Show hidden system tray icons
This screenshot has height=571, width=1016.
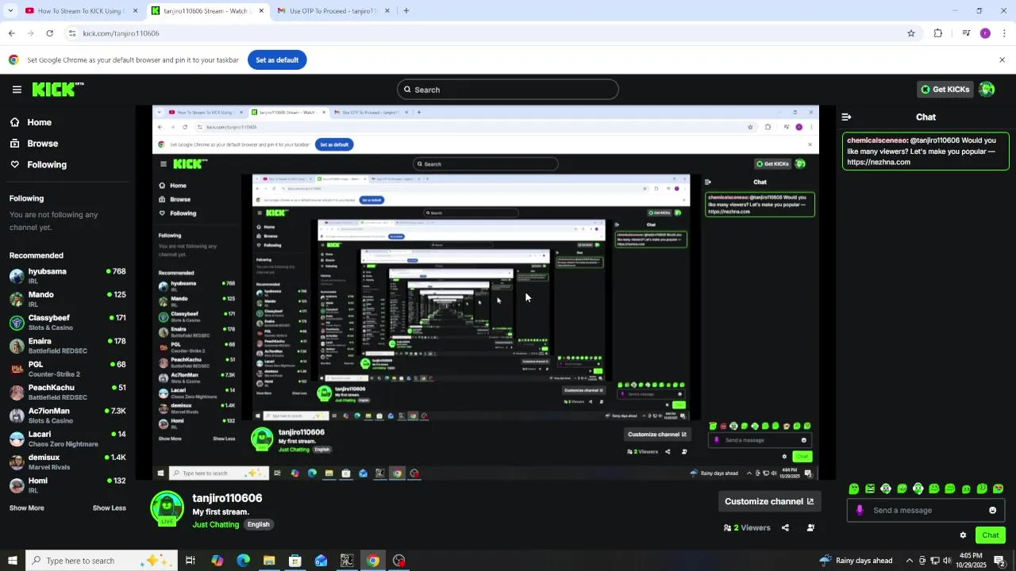910,561
